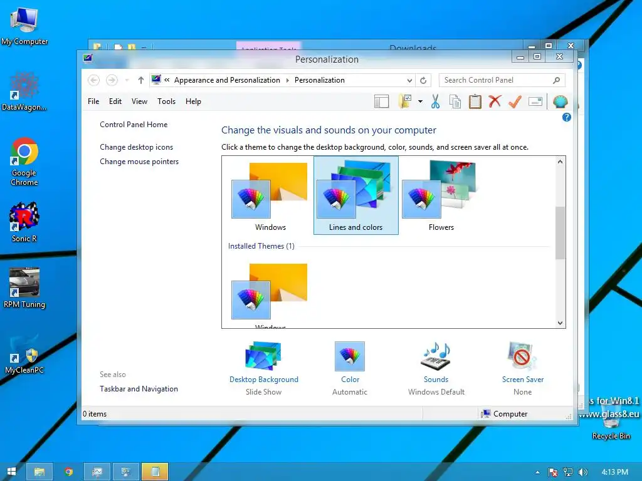Image resolution: width=642 pixels, height=481 pixels.
Task: Refresh the Personalization address bar
Action: tap(423, 80)
